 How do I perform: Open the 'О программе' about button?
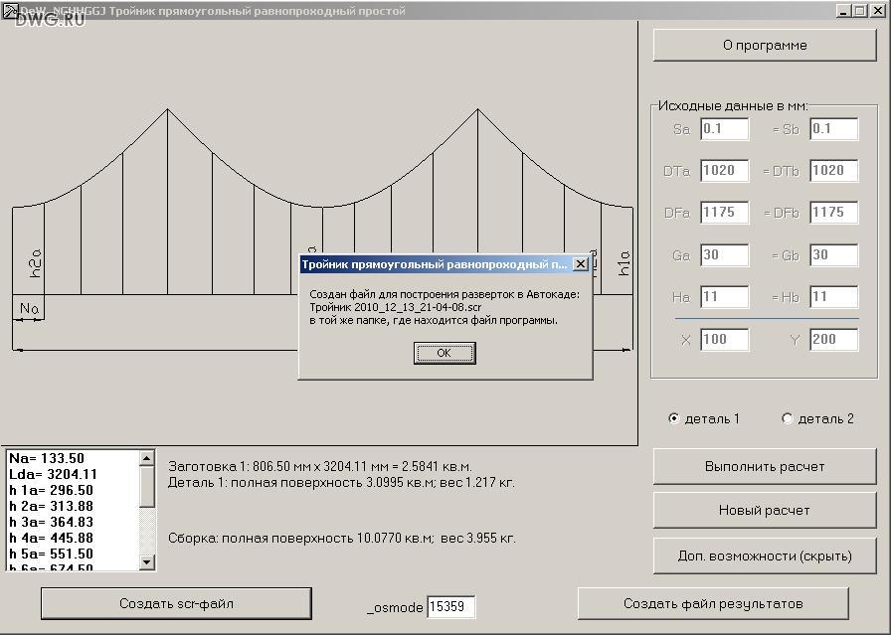(x=765, y=45)
